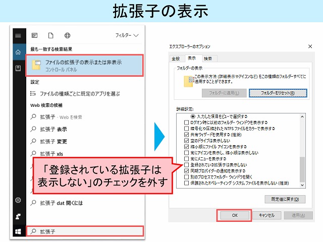This screenshot has height=242, width=323.
Task: Toggle 暗号化や圧縮された NTFS ファイルをカラーで表示する checkbox
Action: click(x=186, y=129)
